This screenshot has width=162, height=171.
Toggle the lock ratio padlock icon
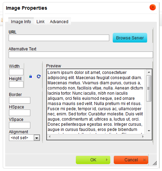(x=30, y=76)
